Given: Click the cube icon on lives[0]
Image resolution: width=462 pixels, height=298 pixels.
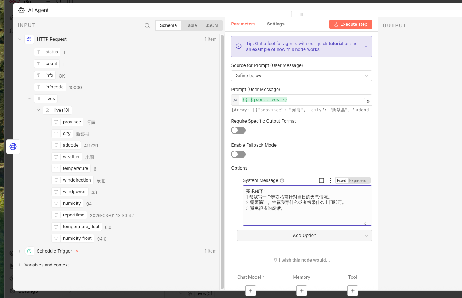Looking at the screenshot, I should 47,110.
